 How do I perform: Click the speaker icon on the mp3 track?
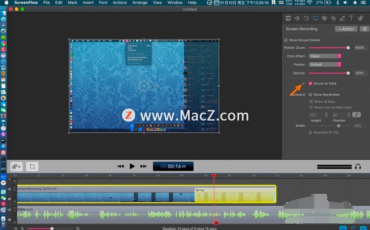pos(9,220)
